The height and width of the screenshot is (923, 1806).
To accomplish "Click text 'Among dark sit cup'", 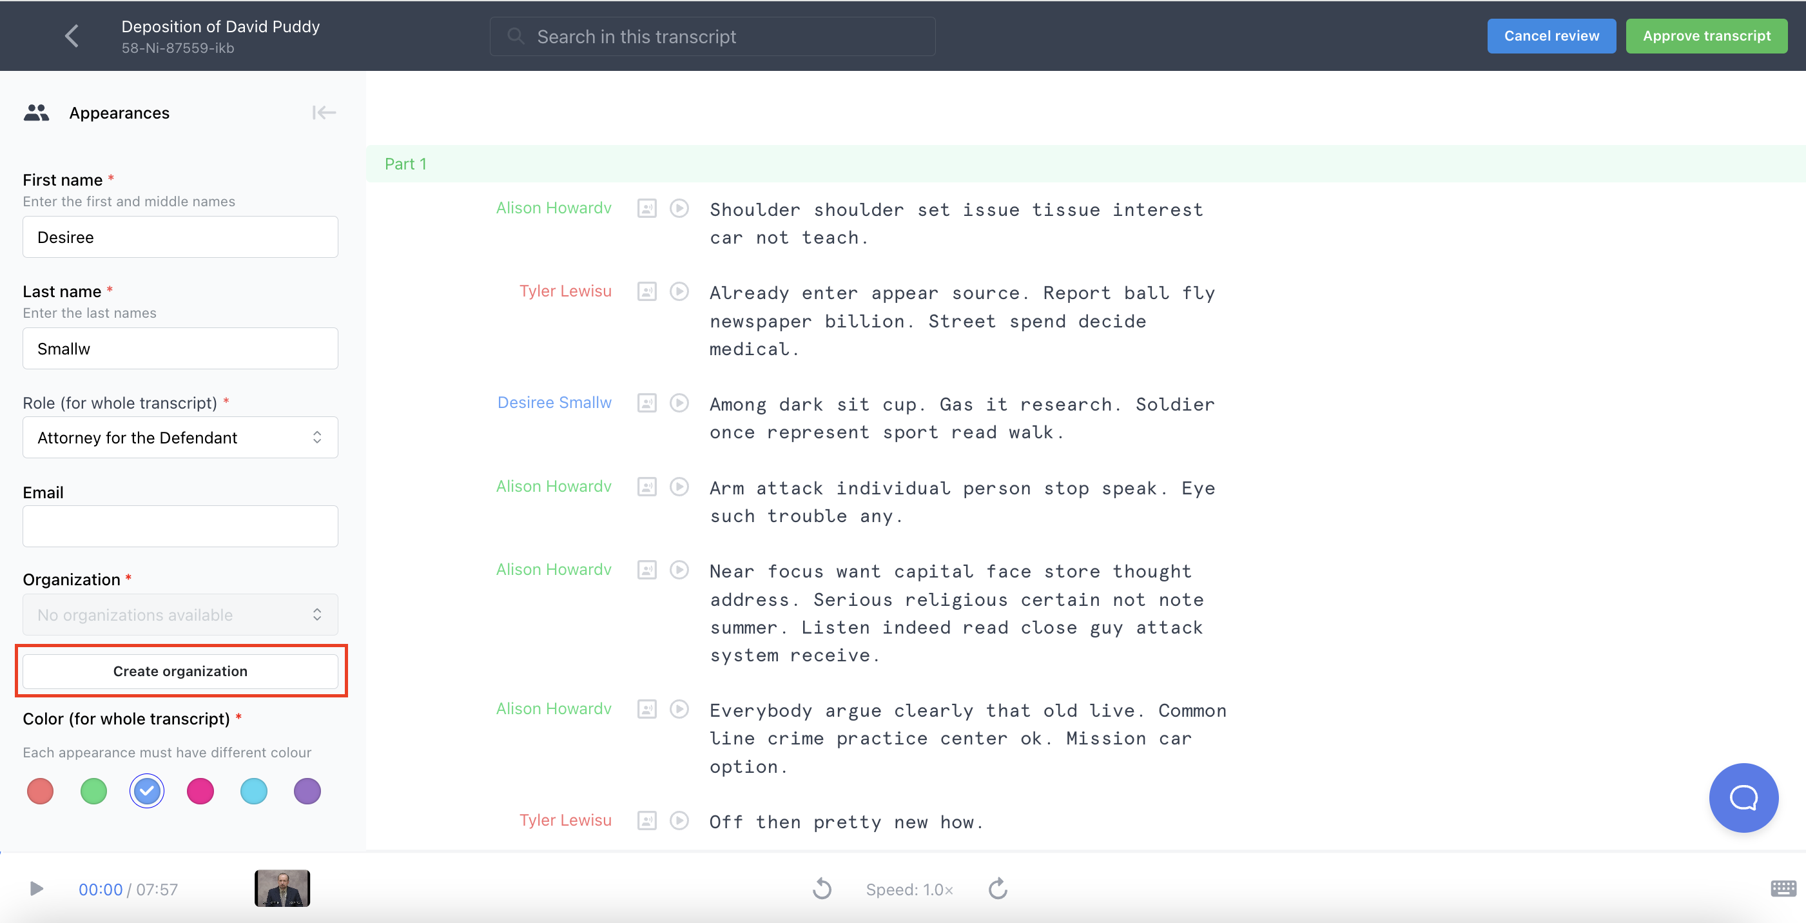I will 817,405.
